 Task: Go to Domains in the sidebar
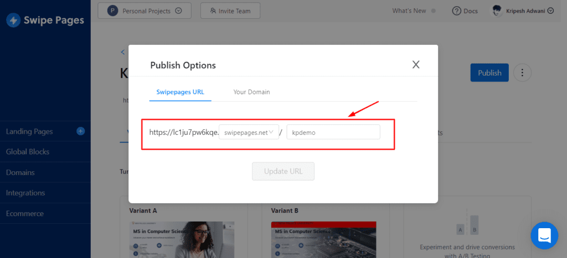tap(20, 172)
